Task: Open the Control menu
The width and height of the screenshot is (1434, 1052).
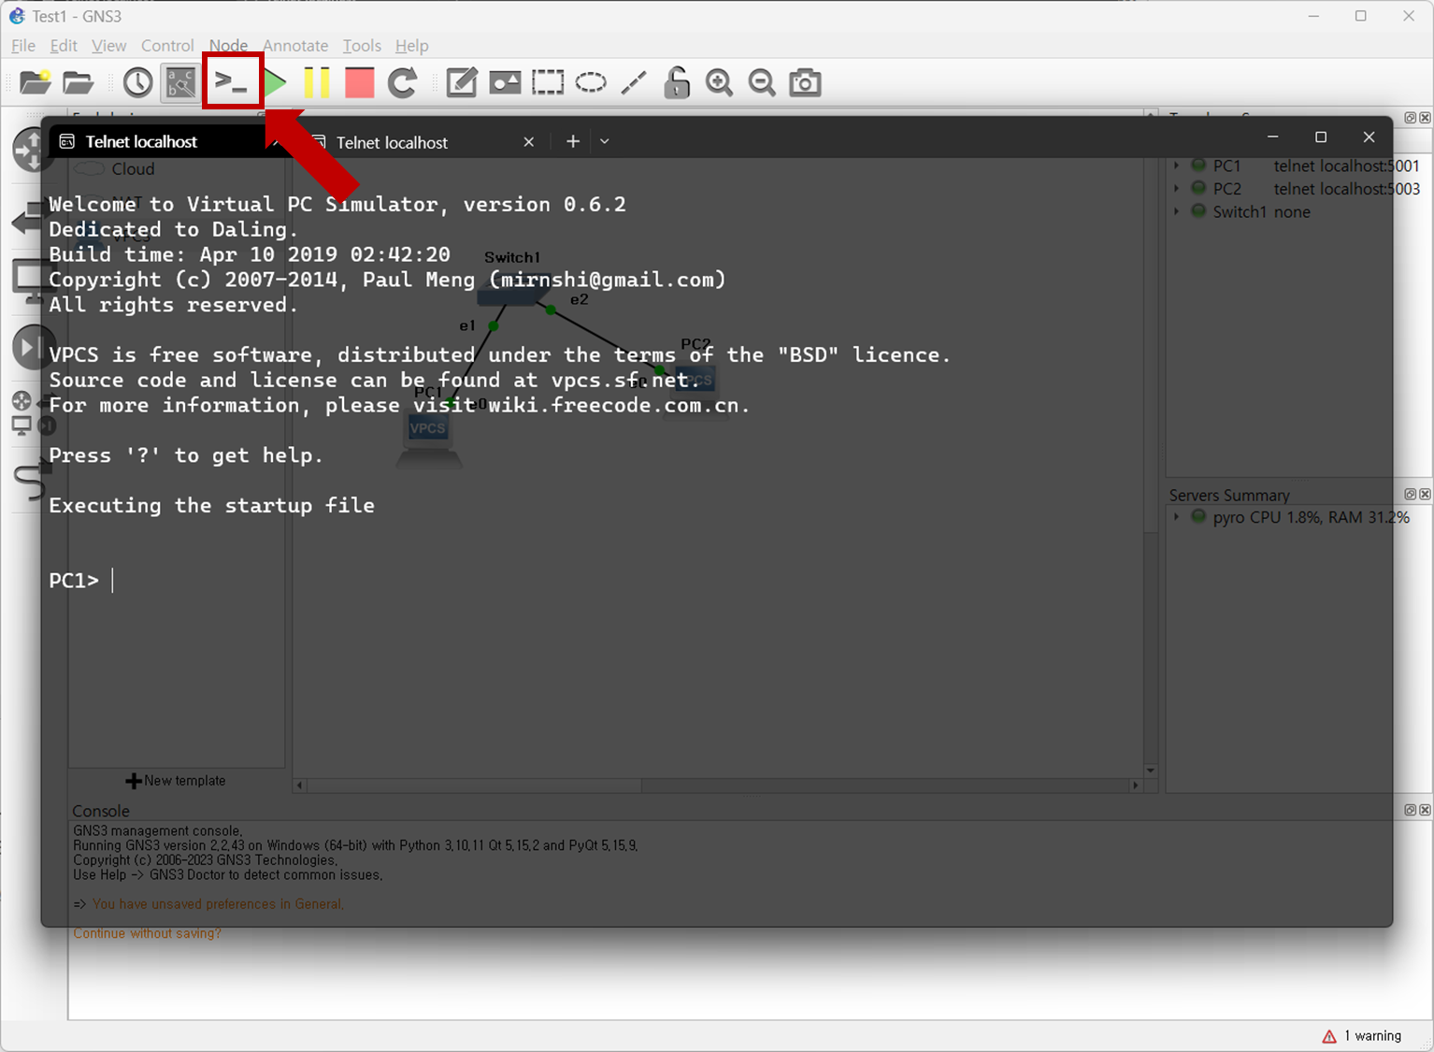Action: pos(167,46)
